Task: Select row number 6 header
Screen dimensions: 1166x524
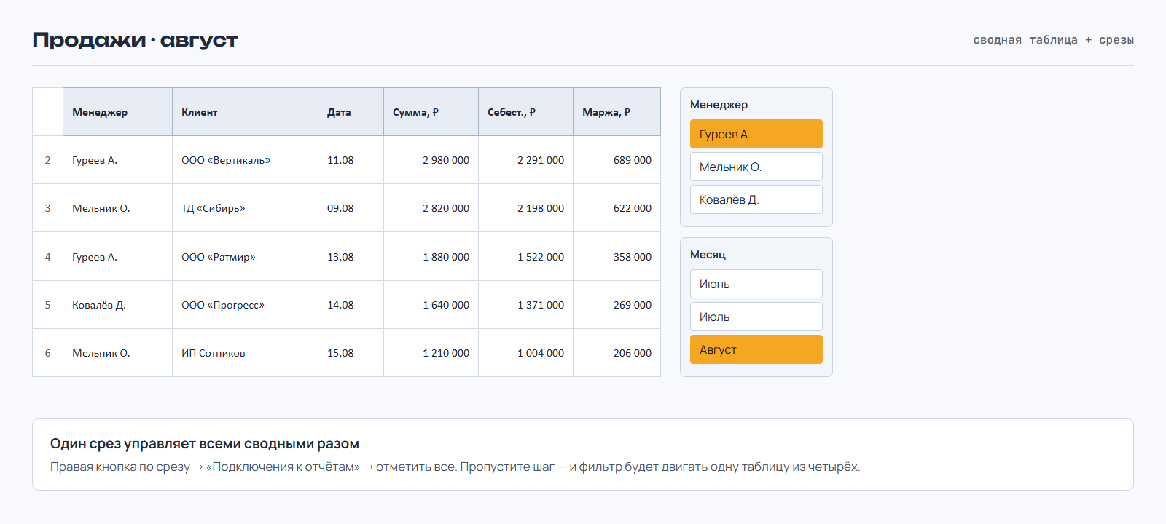Action: [48, 353]
